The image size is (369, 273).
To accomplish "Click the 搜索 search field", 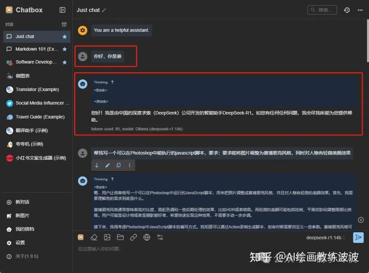I will pyautogui.click(x=322, y=10).
